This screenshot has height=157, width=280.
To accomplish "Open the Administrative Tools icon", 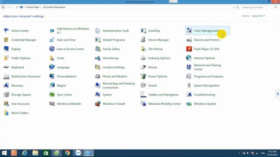I will [98, 31].
